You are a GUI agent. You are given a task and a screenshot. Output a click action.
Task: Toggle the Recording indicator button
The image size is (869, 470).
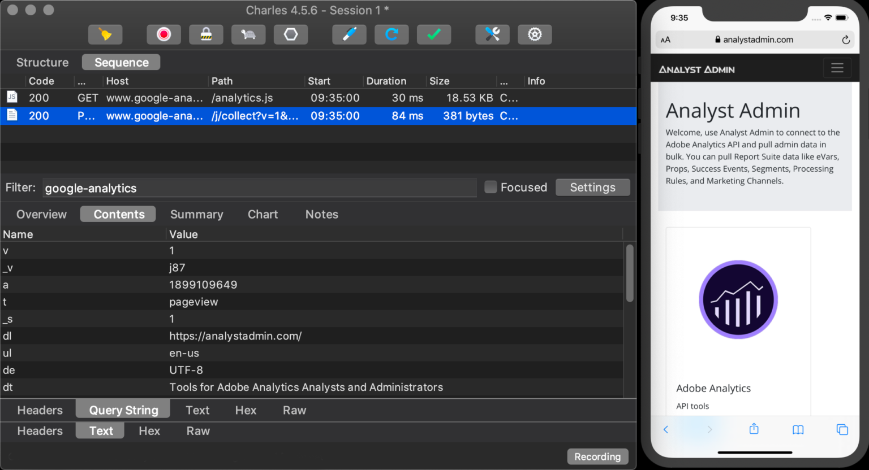(x=597, y=456)
